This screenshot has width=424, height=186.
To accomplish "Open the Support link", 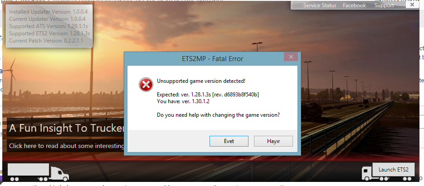I will click(384, 5).
